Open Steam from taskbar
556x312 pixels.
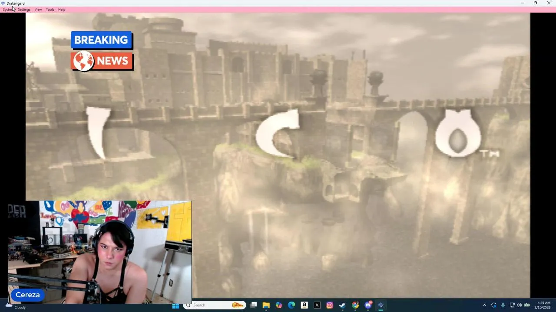[342, 305]
